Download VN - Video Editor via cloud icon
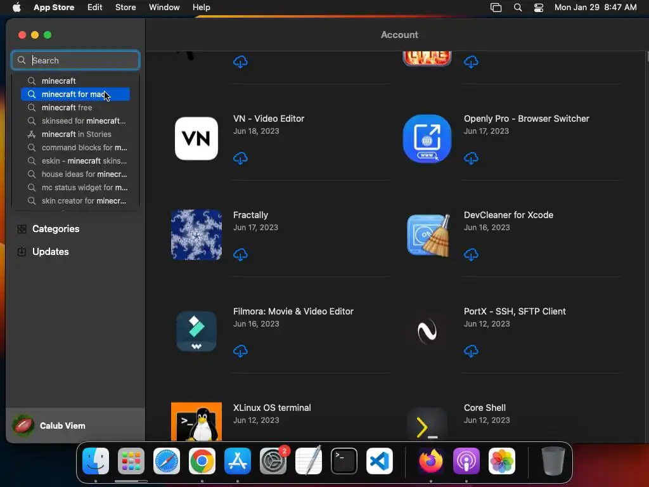 click(240, 158)
